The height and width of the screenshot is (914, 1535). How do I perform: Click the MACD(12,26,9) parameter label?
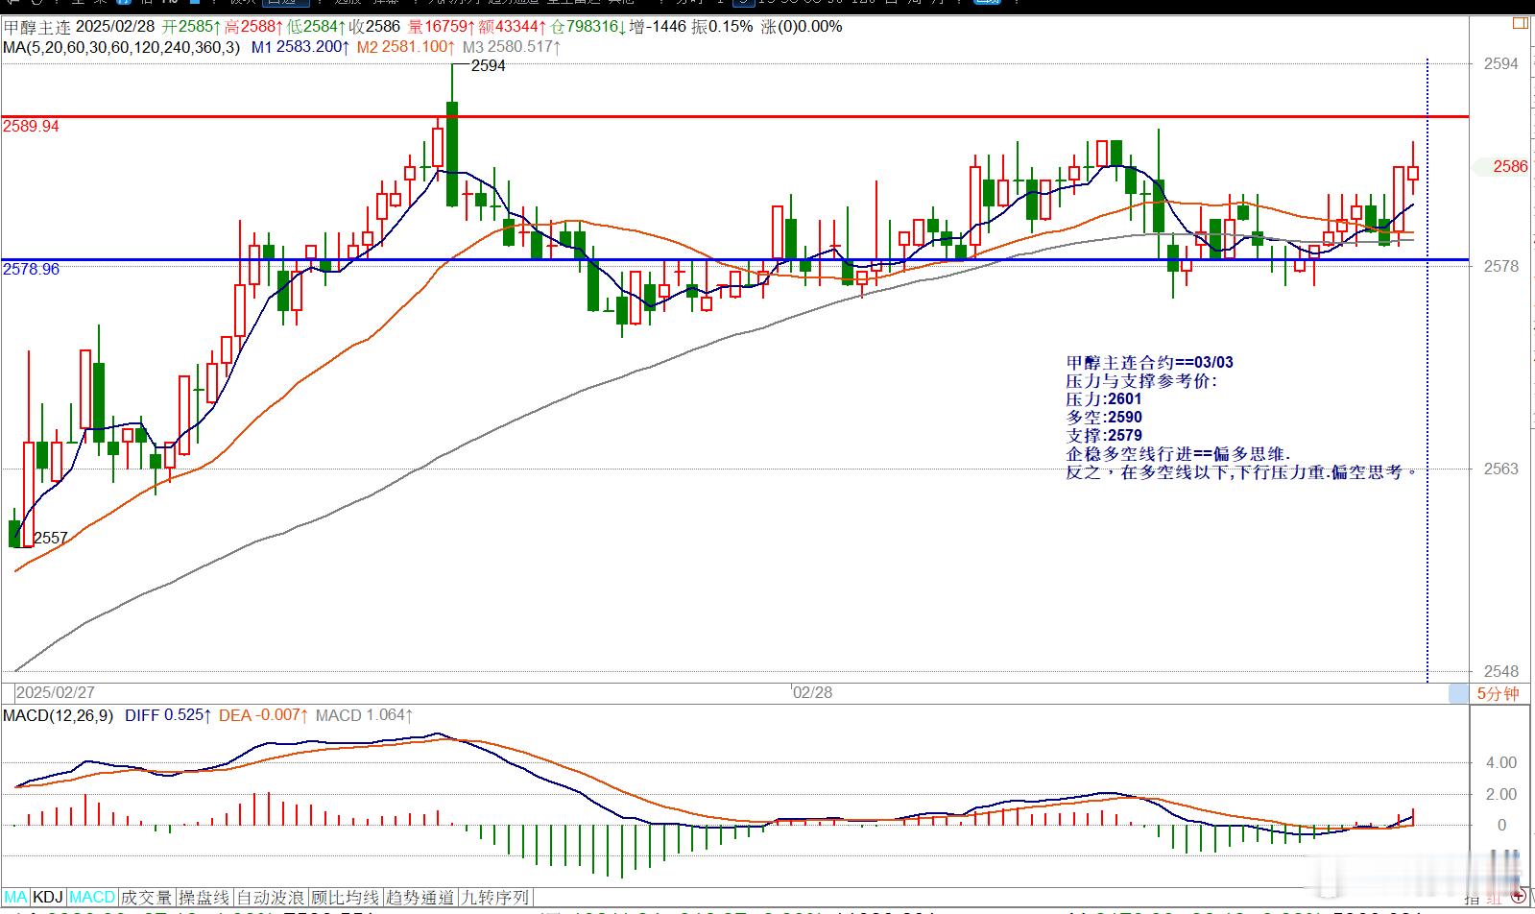(x=58, y=715)
